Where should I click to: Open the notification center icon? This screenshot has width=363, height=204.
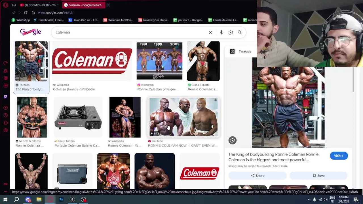[356, 199]
